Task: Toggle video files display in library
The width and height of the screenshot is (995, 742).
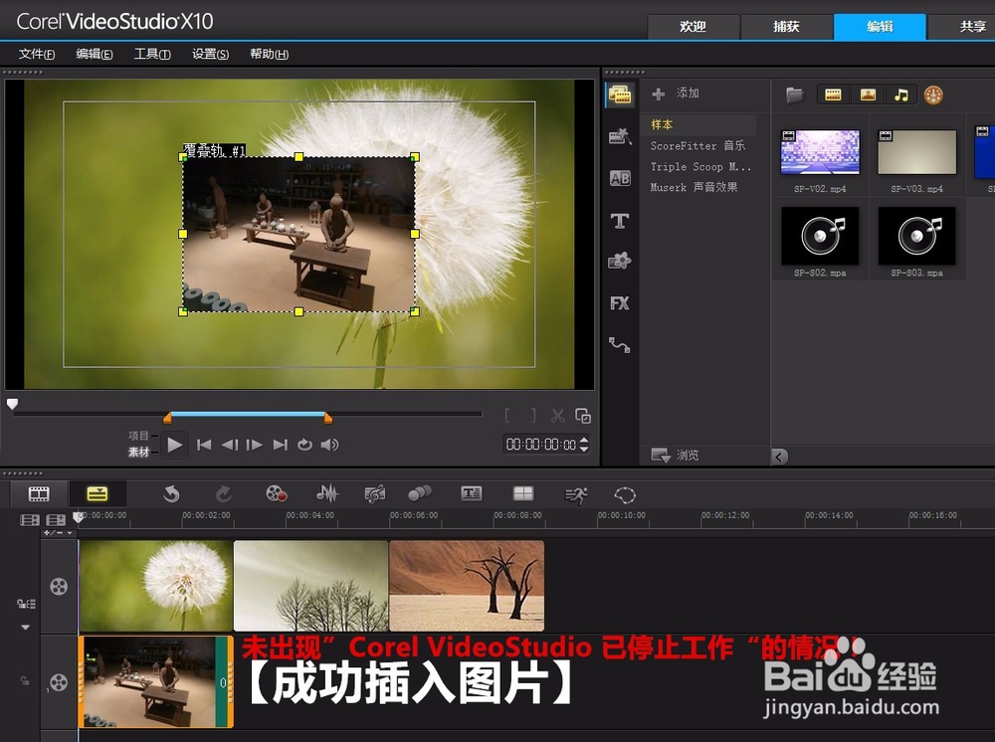Action: (x=833, y=95)
